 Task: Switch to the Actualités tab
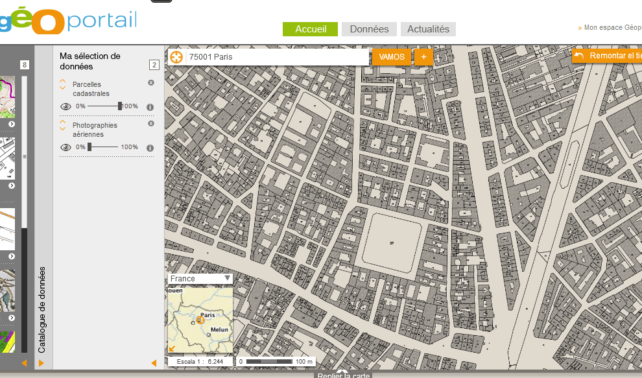tap(428, 29)
